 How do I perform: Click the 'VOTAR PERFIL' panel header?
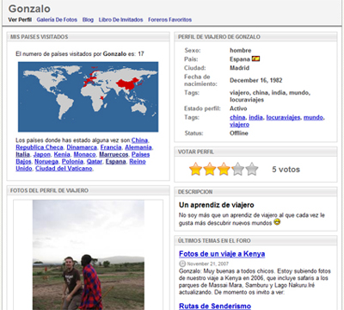tap(255, 152)
